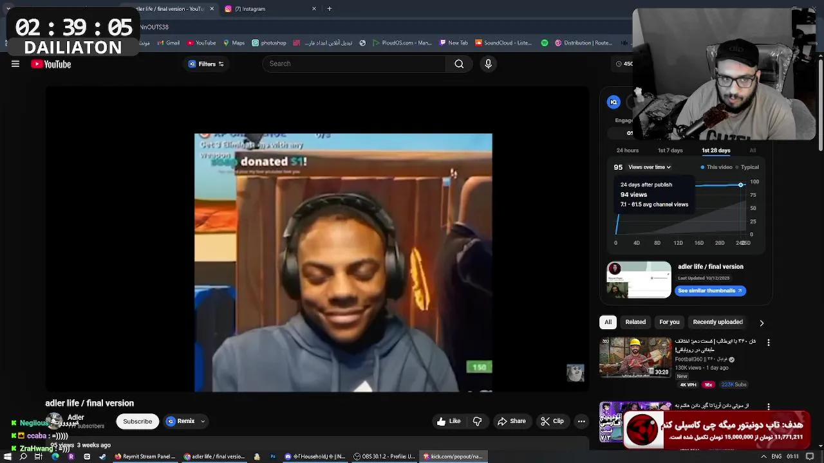Open the YouTube hamburger guide menu
Image resolution: width=824 pixels, height=463 pixels.
coord(15,64)
